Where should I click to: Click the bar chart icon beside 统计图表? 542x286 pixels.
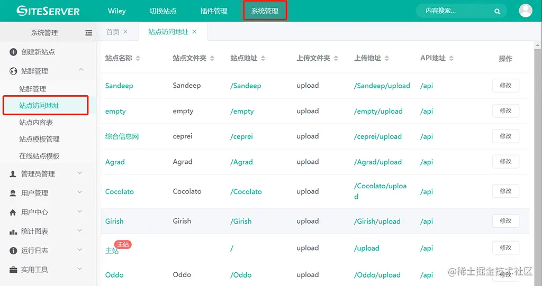[13, 232]
